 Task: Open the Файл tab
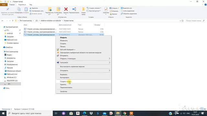click(4, 5)
